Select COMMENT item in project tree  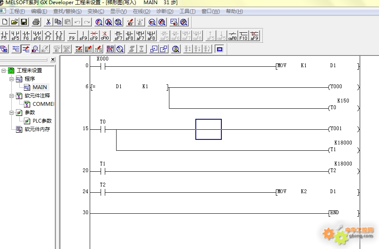tap(43, 104)
